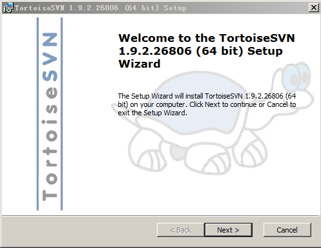Close the setup window with X
This screenshot has width=321, height=248.
point(314,8)
